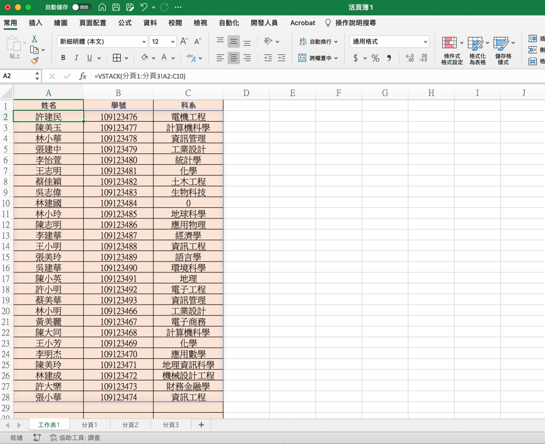
Task: Click the Cut scissors icon
Action: click(35, 39)
